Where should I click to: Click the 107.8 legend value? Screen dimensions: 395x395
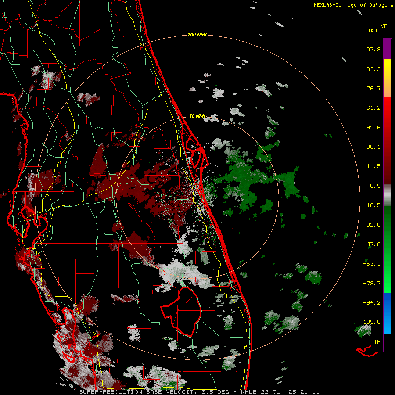click(x=372, y=49)
